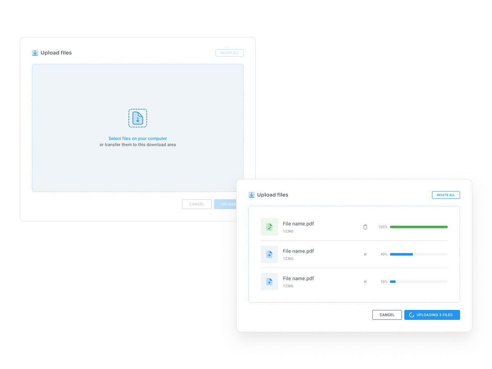The width and height of the screenshot is (492, 369).
Task: Click 'or transfer them to this download area' text
Action: [x=138, y=145]
